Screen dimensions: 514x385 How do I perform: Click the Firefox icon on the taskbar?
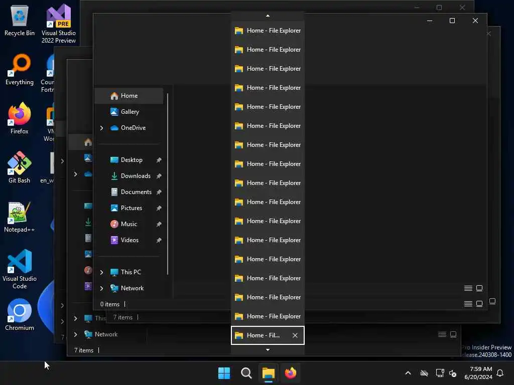click(x=291, y=373)
